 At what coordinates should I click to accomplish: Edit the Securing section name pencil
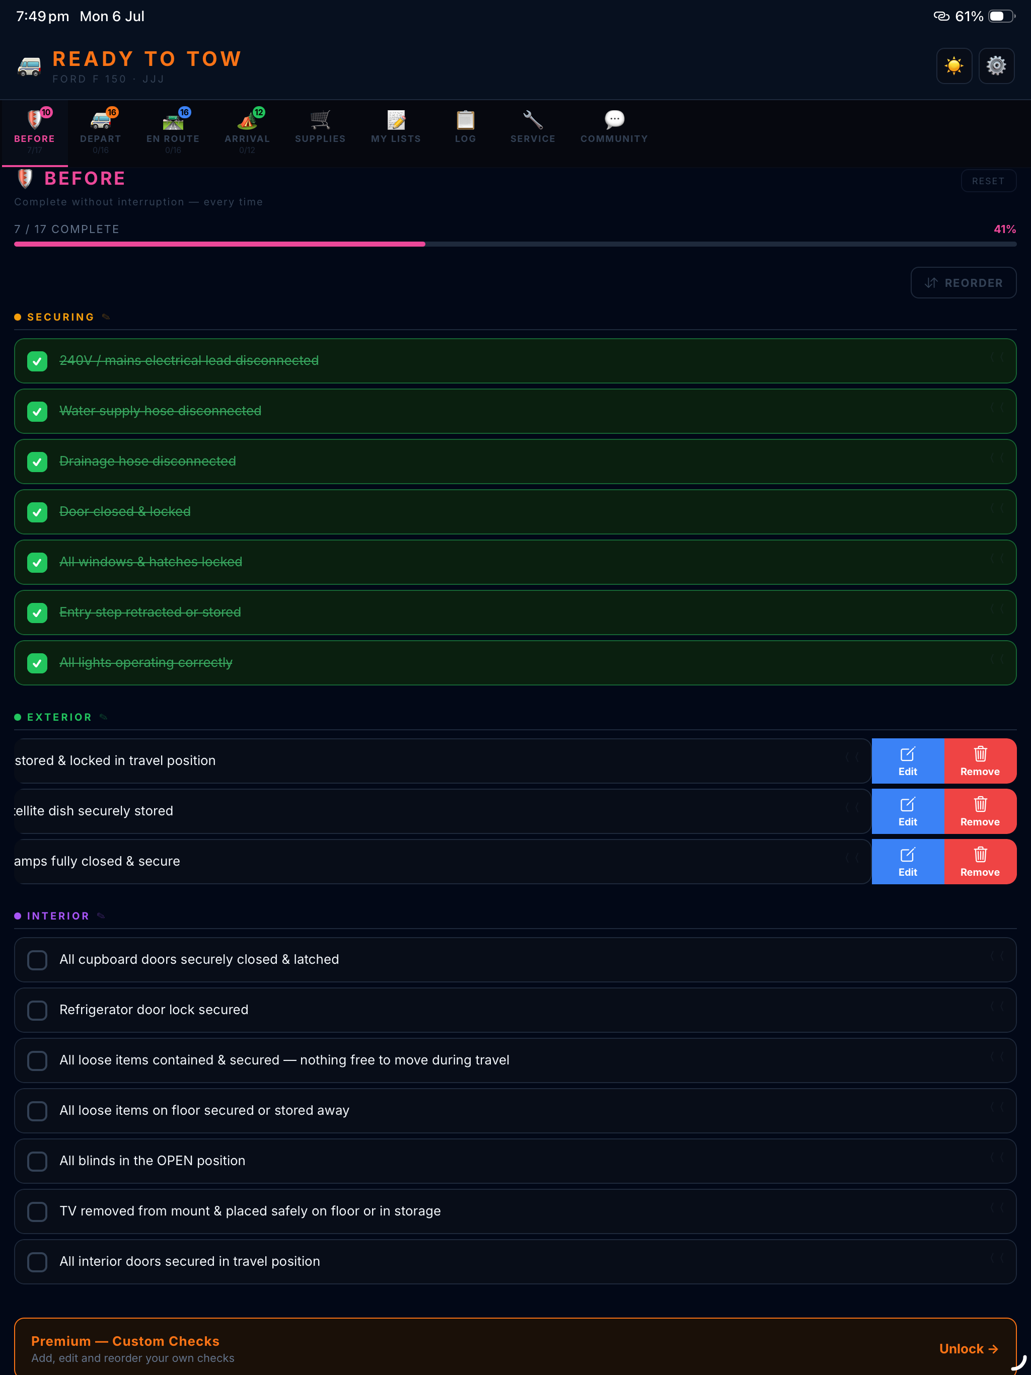pyautogui.click(x=106, y=317)
